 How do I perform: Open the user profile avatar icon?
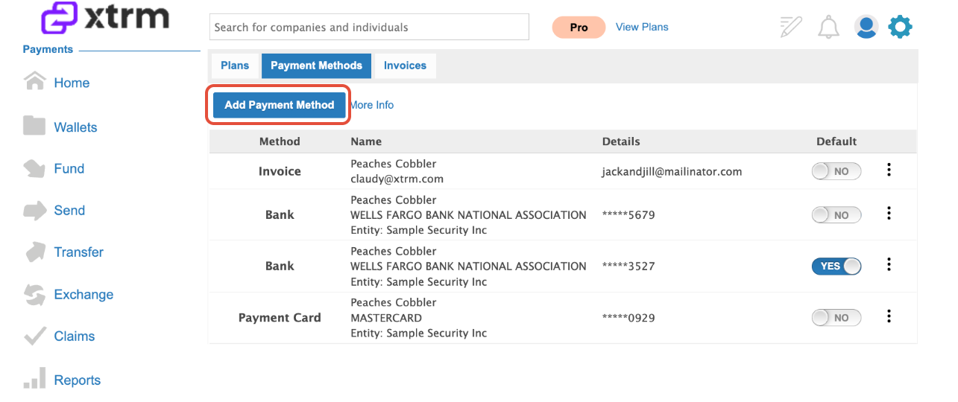coord(866,28)
